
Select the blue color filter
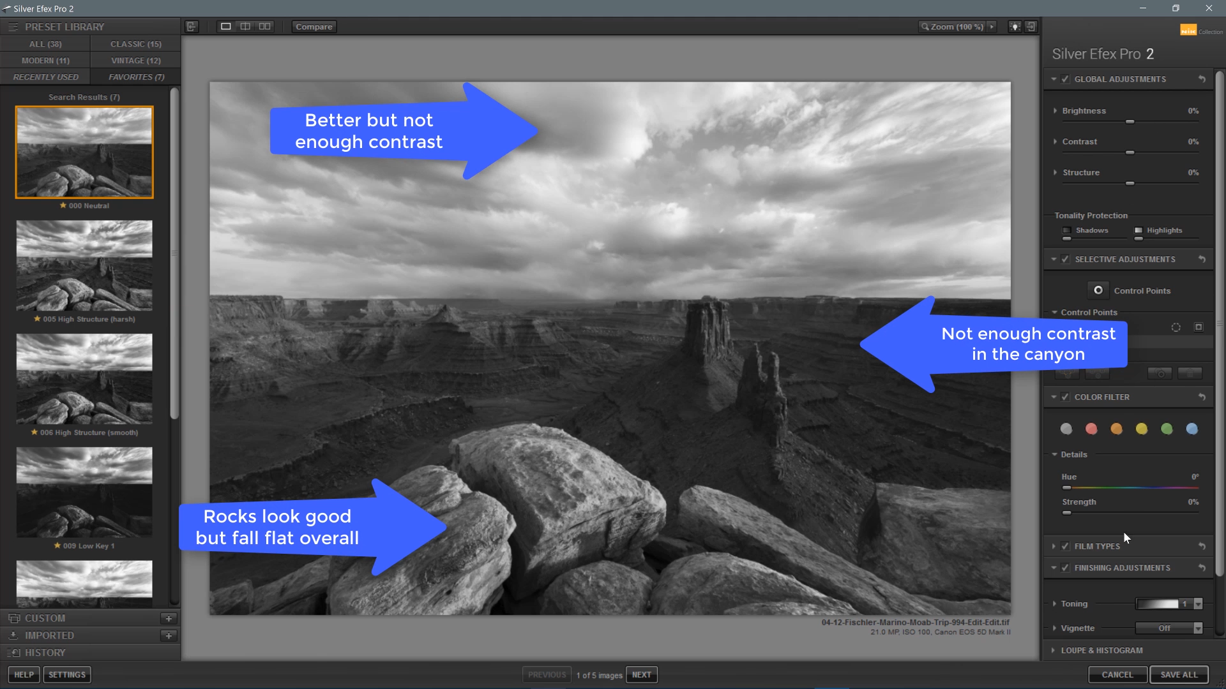tap(1192, 429)
